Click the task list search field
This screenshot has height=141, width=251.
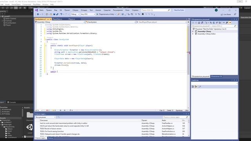tap(176, 117)
